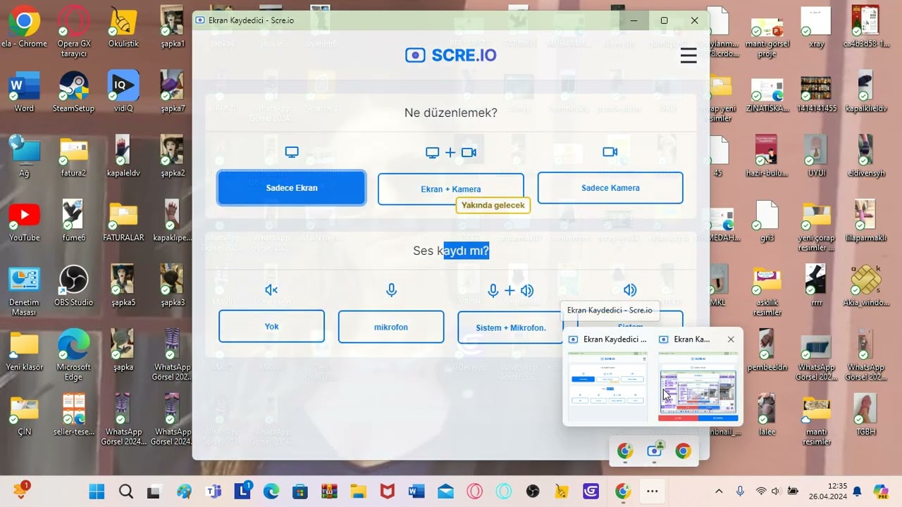Expand hidden system tray icons chevron

tap(719, 492)
